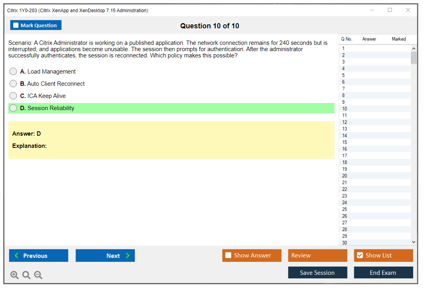
Task: Pick option D. Session Reliability
Action: tap(13, 108)
